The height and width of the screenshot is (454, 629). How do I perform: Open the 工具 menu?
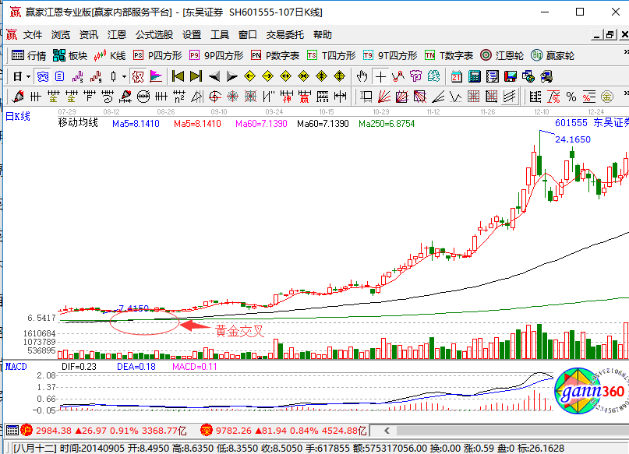coord(220,35)
